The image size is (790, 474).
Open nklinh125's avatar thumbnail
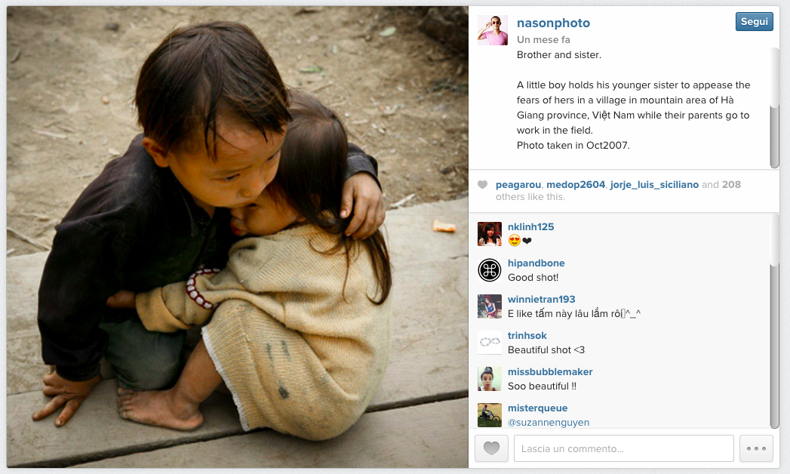[x=489, y=234]
